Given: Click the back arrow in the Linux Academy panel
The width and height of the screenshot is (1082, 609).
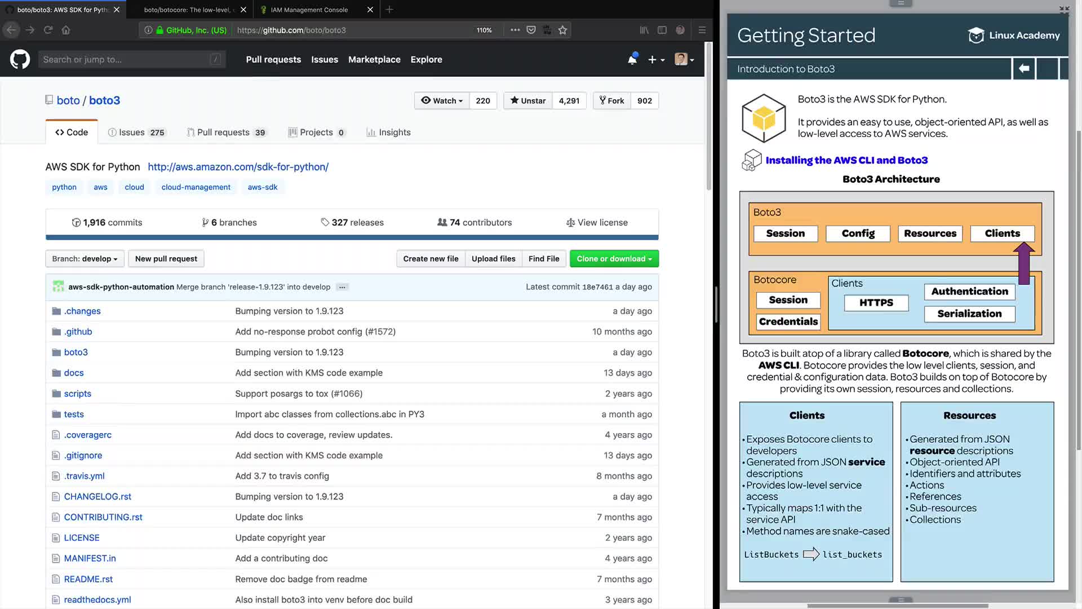Looking at the screenshot, I should (x=1023, y=68).
